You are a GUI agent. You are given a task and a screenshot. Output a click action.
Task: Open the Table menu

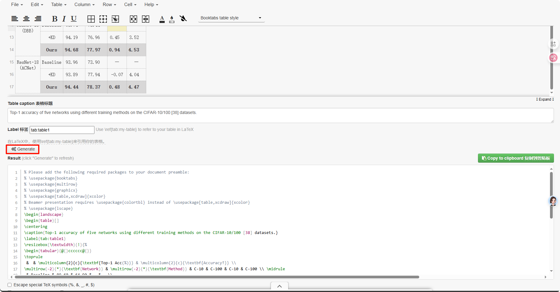(59, 5)
